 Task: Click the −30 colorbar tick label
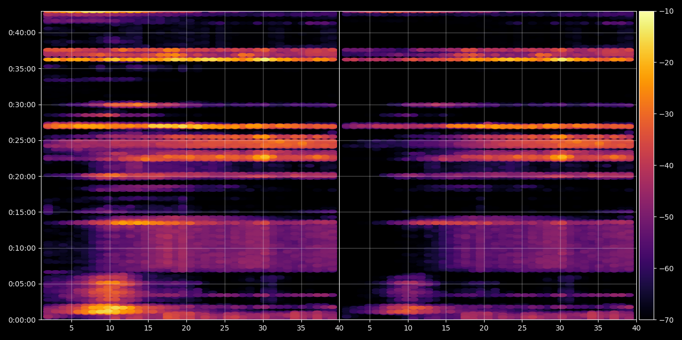(x=666, y=114)
